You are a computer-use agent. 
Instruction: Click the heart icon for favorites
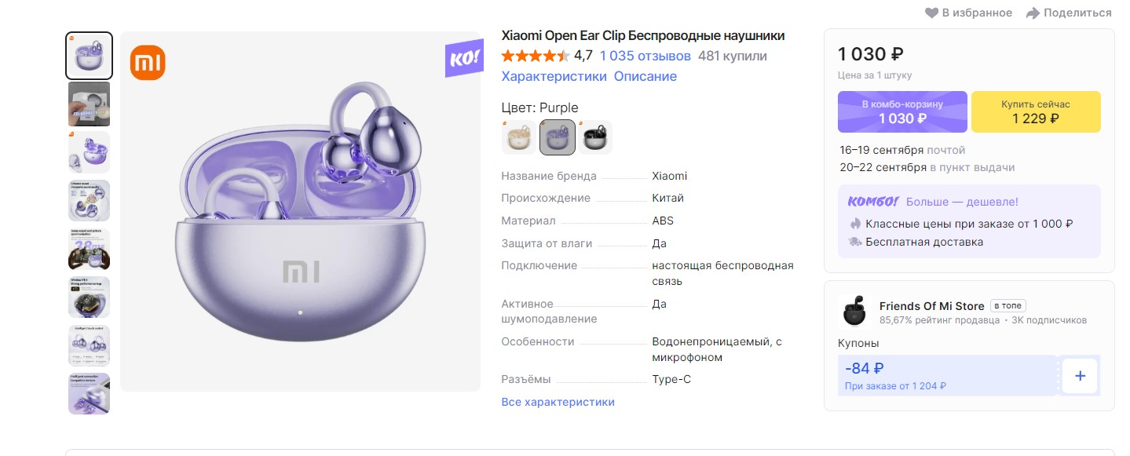(x=931, y=13)
